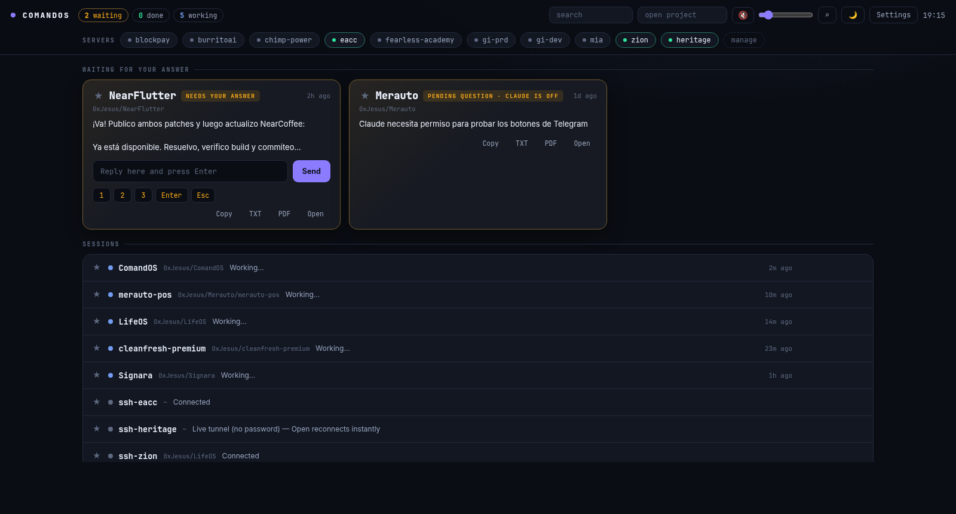Click the 19:15 clock in header

coord(934,16)
